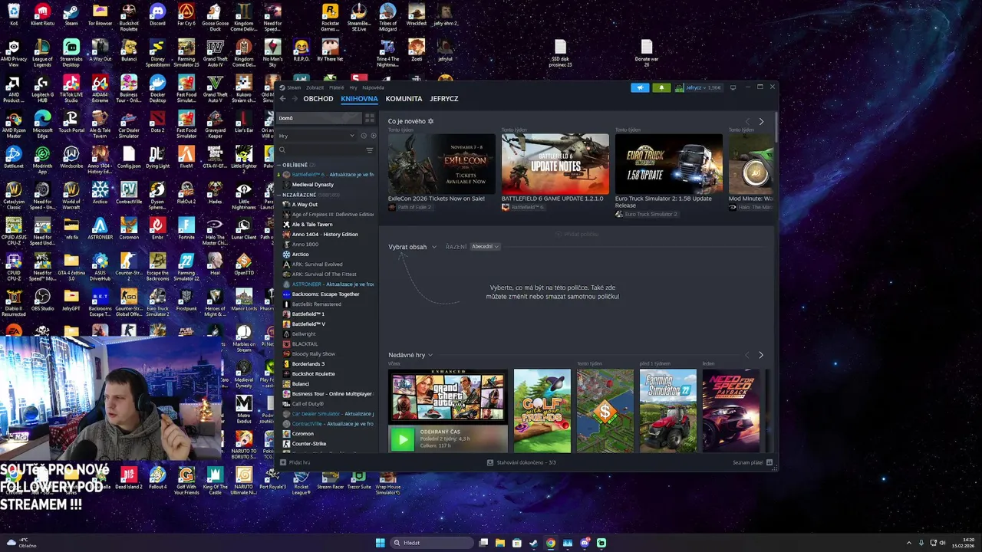The width and height of the screenshot is (982, 552).
Task: Show next 'Co je nového' news items
Action: click(761, 121)
